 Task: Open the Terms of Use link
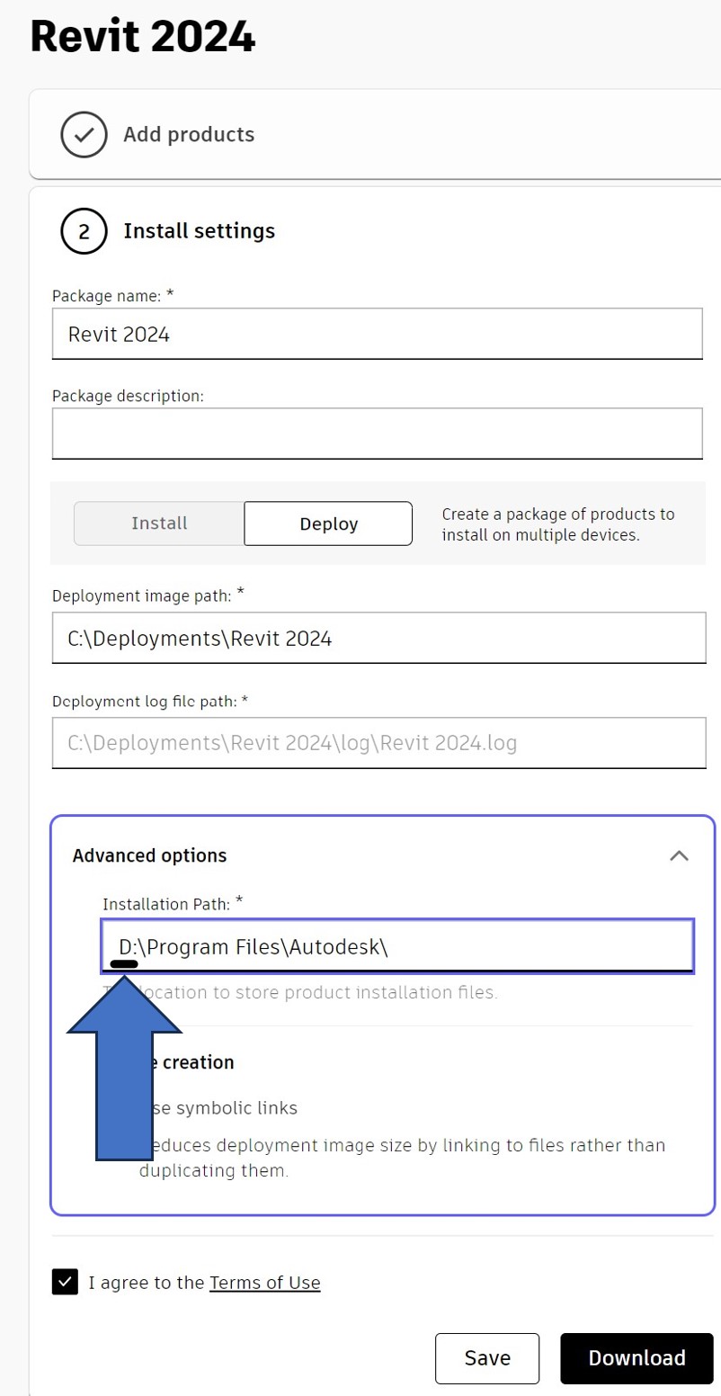(264, 1283)
